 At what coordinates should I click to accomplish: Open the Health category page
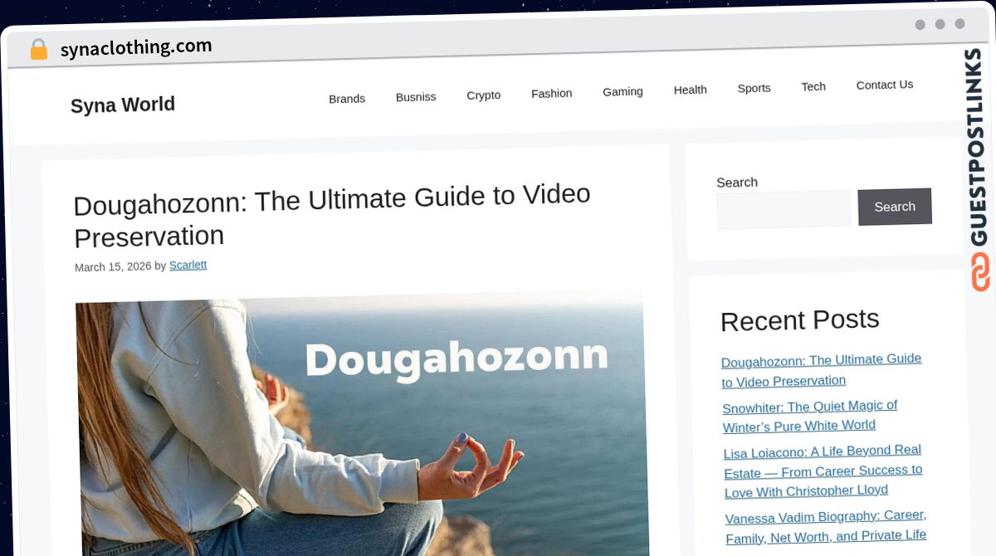tap(691, 90)
